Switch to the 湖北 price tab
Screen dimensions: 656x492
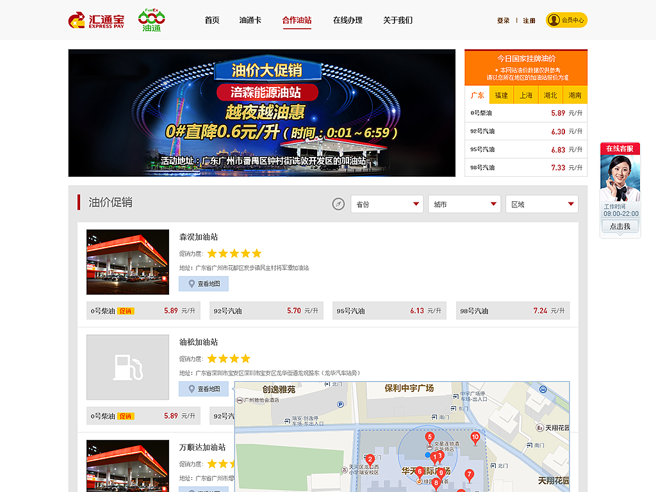click(550, 95)
